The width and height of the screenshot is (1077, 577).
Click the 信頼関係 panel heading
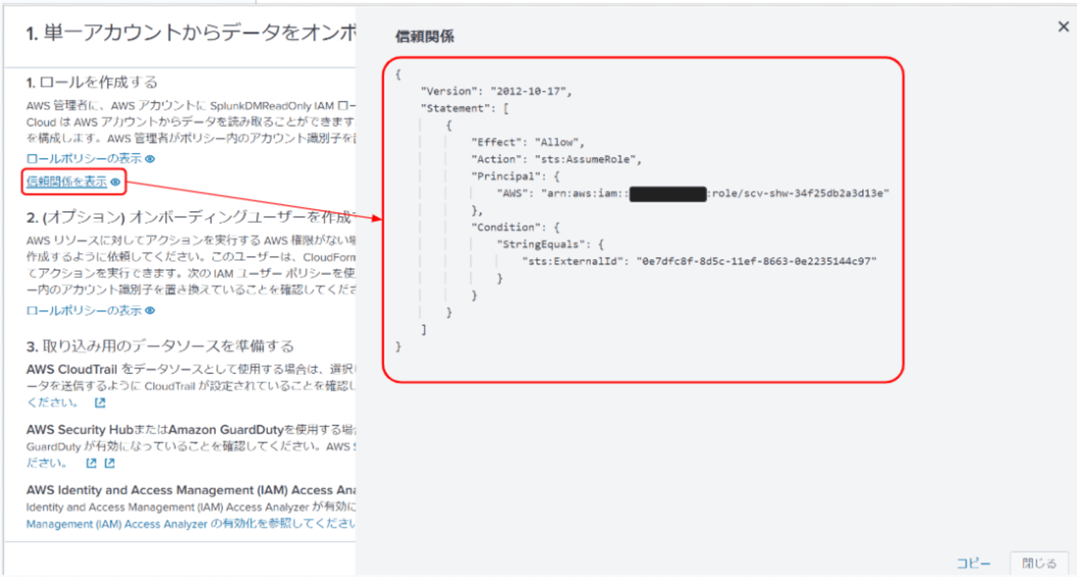click(425, 37)
